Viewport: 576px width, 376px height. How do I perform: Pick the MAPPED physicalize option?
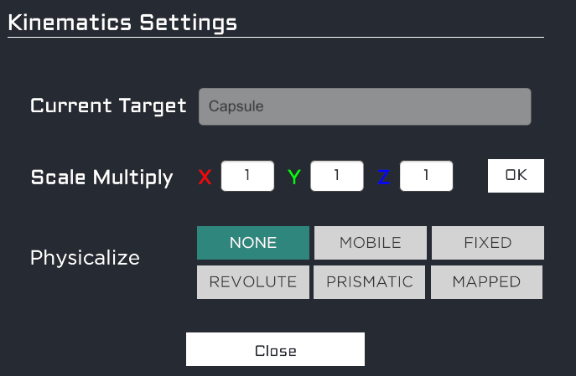click(x=487, y=282)
